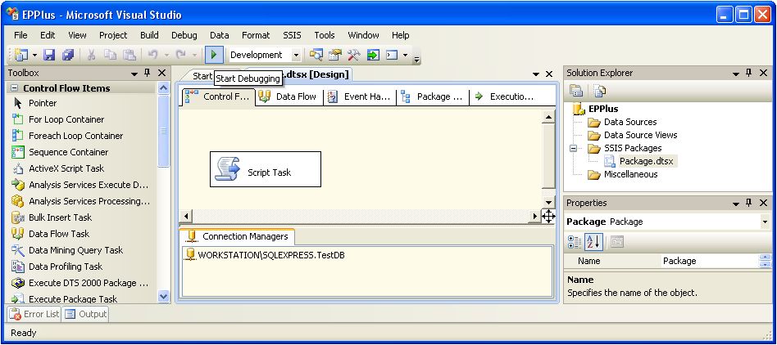This screenshot has width=777, height=345.
Task: Open New Project icon dropdown arrow
Action: point(34,56)
